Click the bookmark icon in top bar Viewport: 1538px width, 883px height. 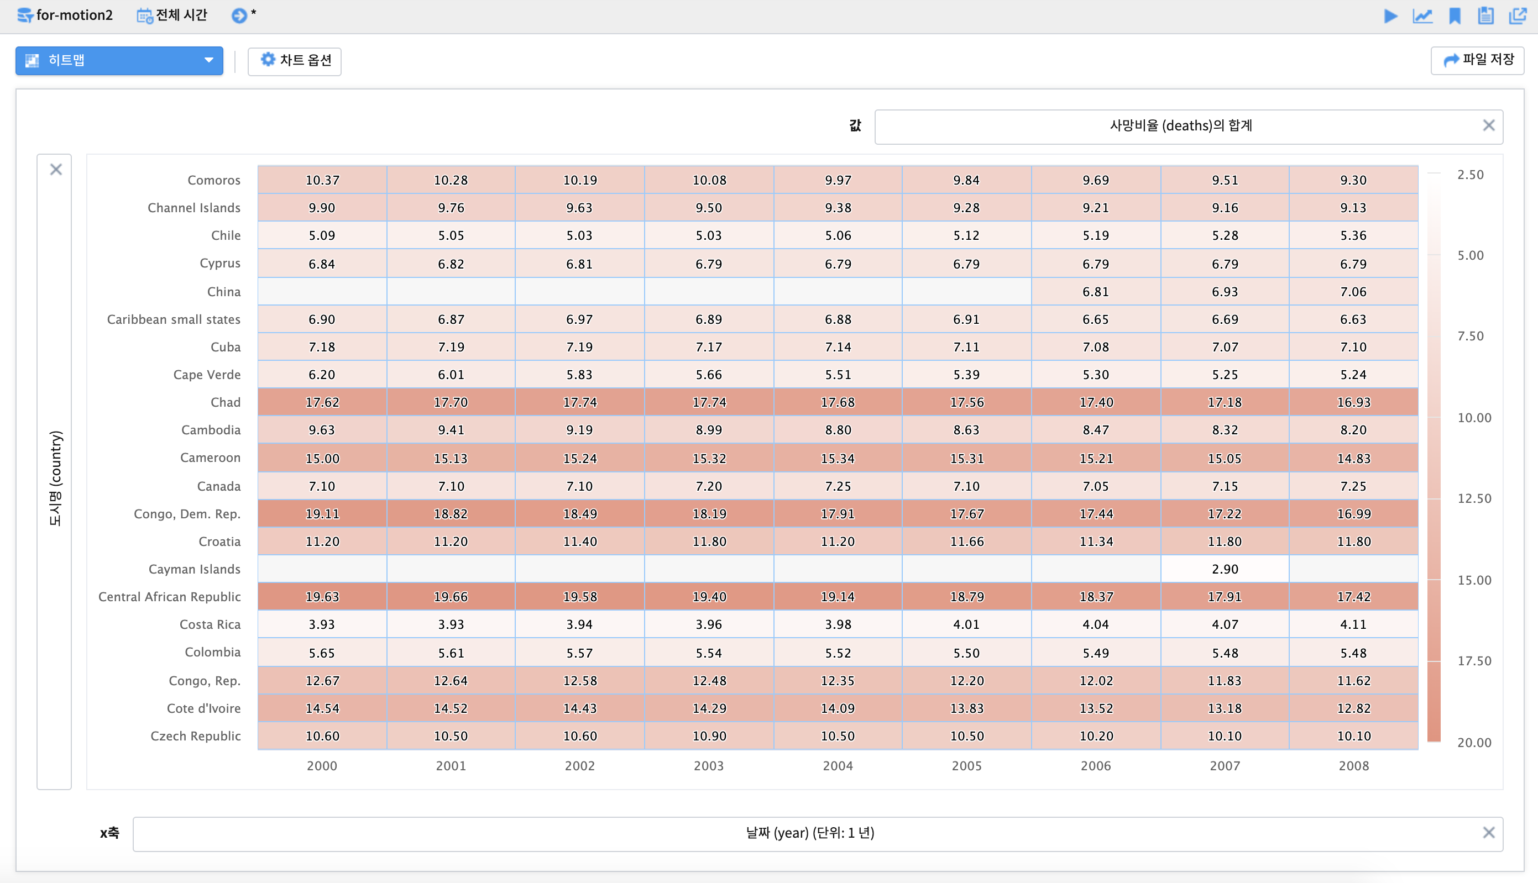pos(1455,16)
